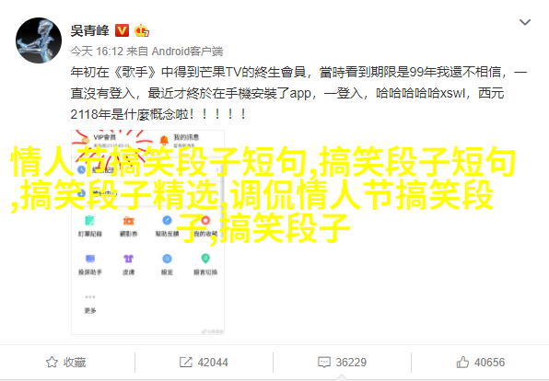This screenshot has width=549, height=381.
Task: Open 吴青峰's profile avatar
Action: [x=39, y=40]
